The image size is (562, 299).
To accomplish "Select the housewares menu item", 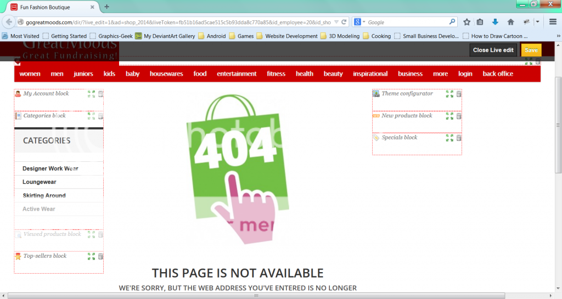I will click(x=166, y=74).
